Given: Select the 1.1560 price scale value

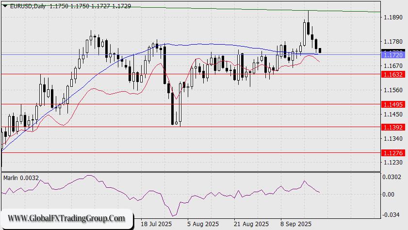Looking at the screenshot, I should click(x=393, y=90).
